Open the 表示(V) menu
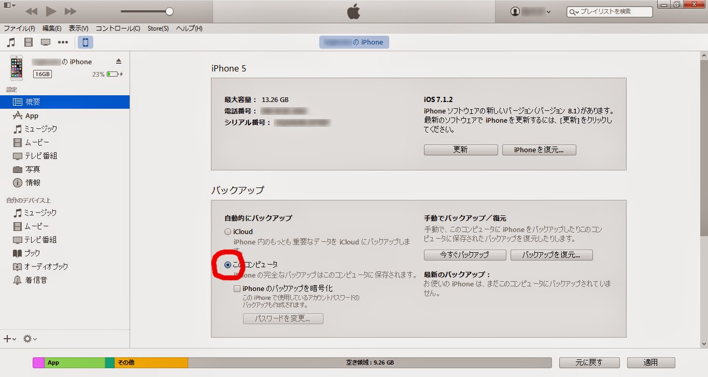Viewport: 708px width, 377px height. [78, 28]
